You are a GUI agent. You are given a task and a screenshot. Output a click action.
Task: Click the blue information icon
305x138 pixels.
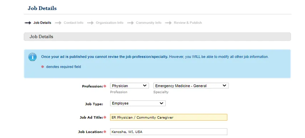click(32, 57)
